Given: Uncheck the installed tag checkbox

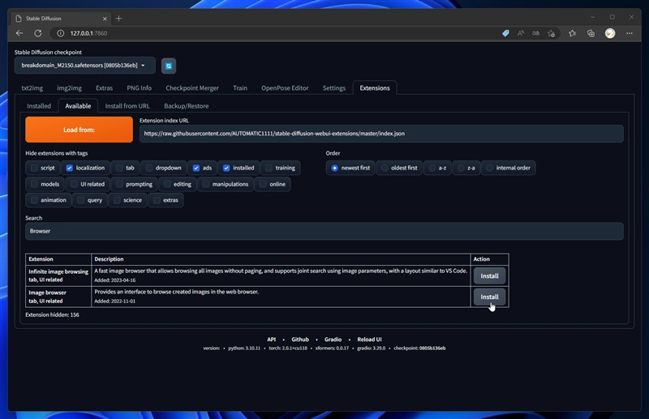Looking at the screenshot, I should 226,168.
